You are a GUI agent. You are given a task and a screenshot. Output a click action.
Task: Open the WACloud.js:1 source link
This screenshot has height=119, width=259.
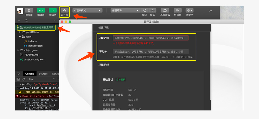click(x=46, y=105)
